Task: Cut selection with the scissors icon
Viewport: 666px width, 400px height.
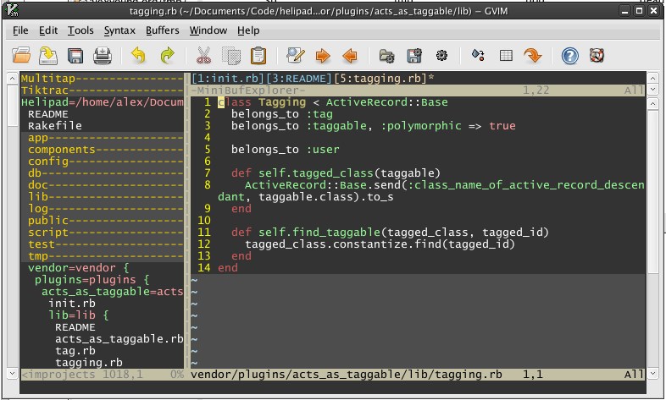Action: click(x=204, y=56)
